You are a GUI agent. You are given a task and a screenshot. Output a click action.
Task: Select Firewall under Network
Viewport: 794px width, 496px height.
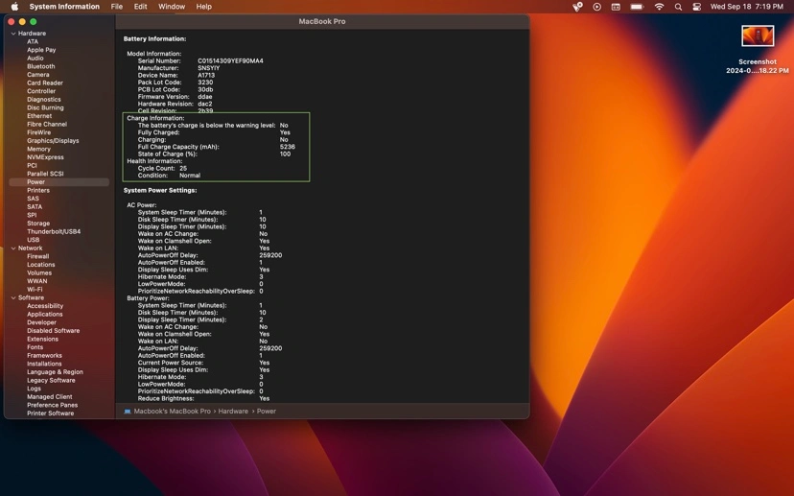point(38,256)
